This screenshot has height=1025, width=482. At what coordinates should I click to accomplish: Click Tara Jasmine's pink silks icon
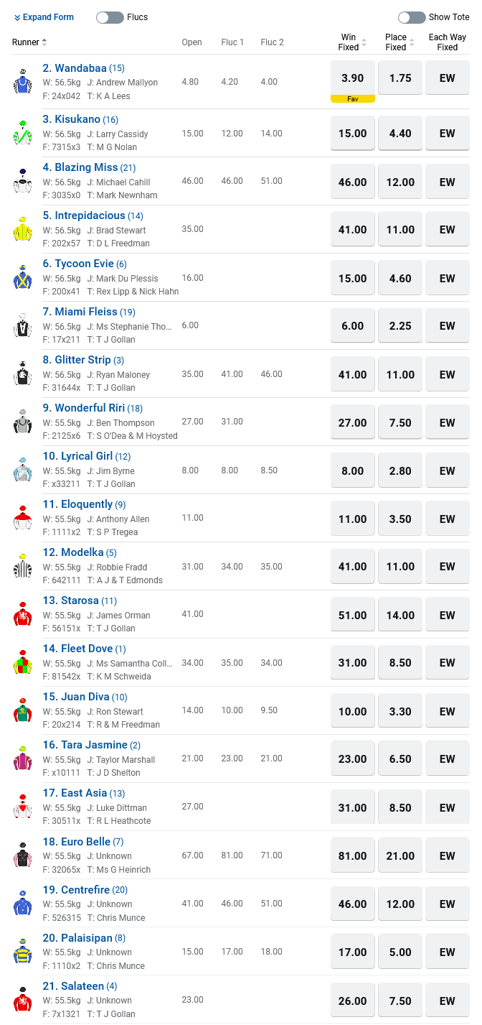click(23, 759)
